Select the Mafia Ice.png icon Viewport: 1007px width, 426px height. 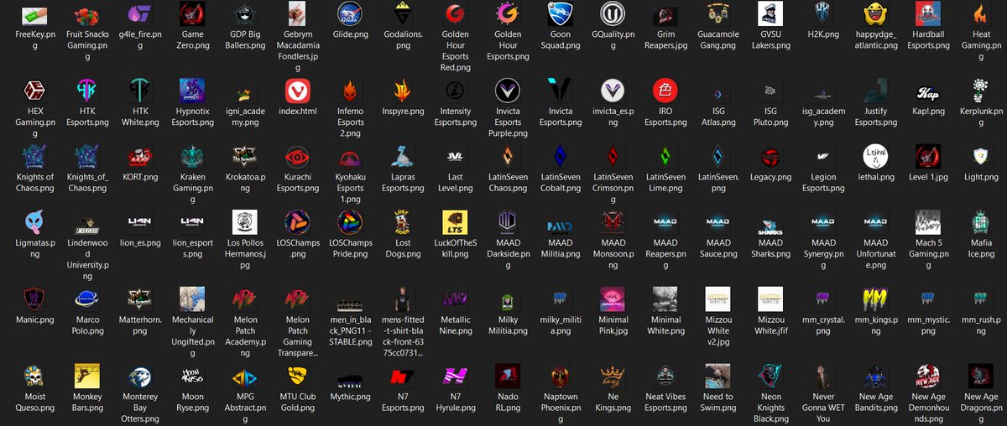click(x=980, y=222)
